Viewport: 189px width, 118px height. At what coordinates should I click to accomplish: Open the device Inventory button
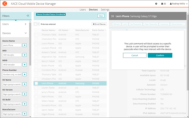point(164,24)
